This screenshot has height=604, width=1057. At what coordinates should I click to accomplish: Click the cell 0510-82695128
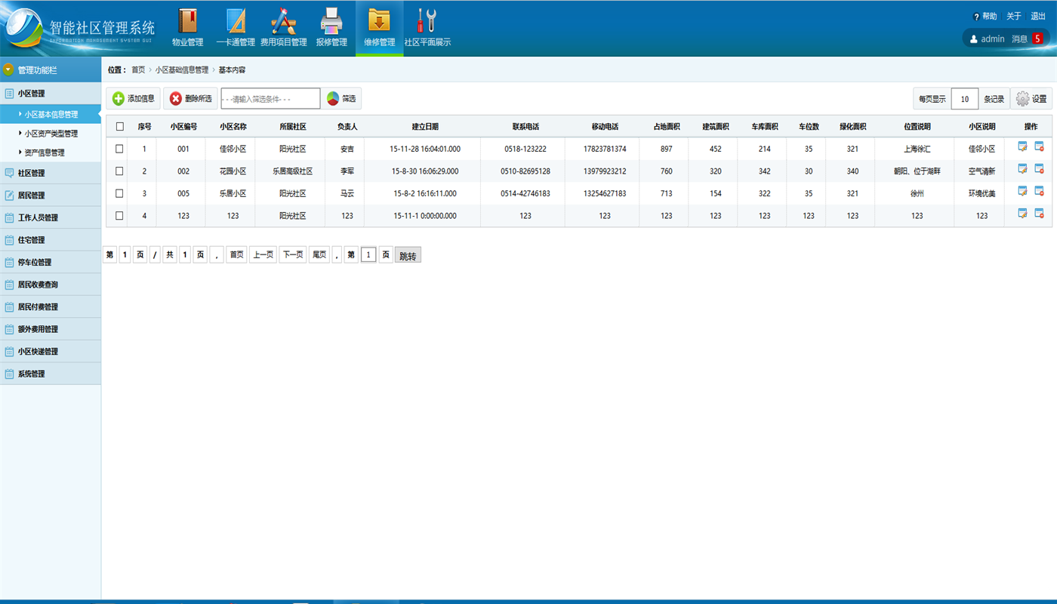[525, 171]
